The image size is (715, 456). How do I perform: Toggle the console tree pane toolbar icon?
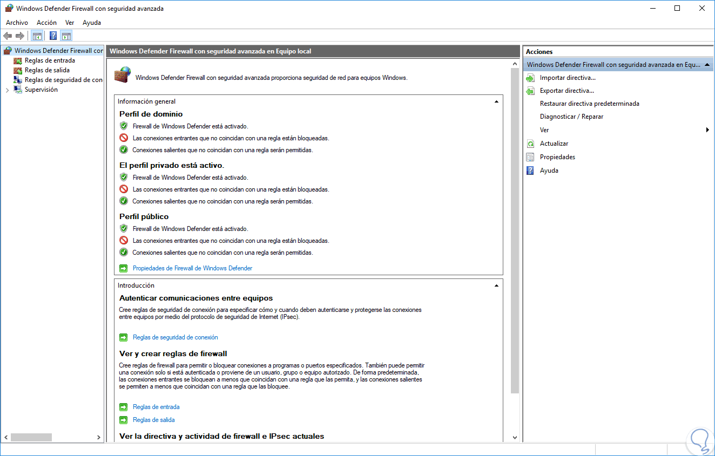37,36
